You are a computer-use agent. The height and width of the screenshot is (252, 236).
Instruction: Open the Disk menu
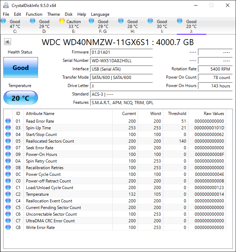pos(69,14)
